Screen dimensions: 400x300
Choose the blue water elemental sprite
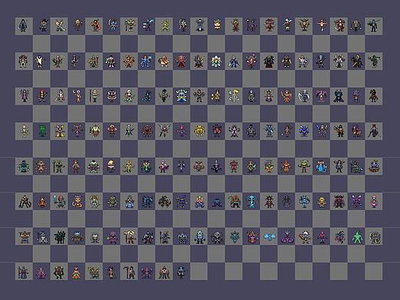point(321,166)
